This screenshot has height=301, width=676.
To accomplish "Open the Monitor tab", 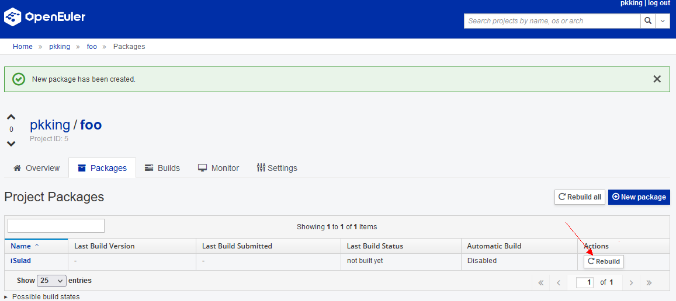I will (x=219, y=168).
